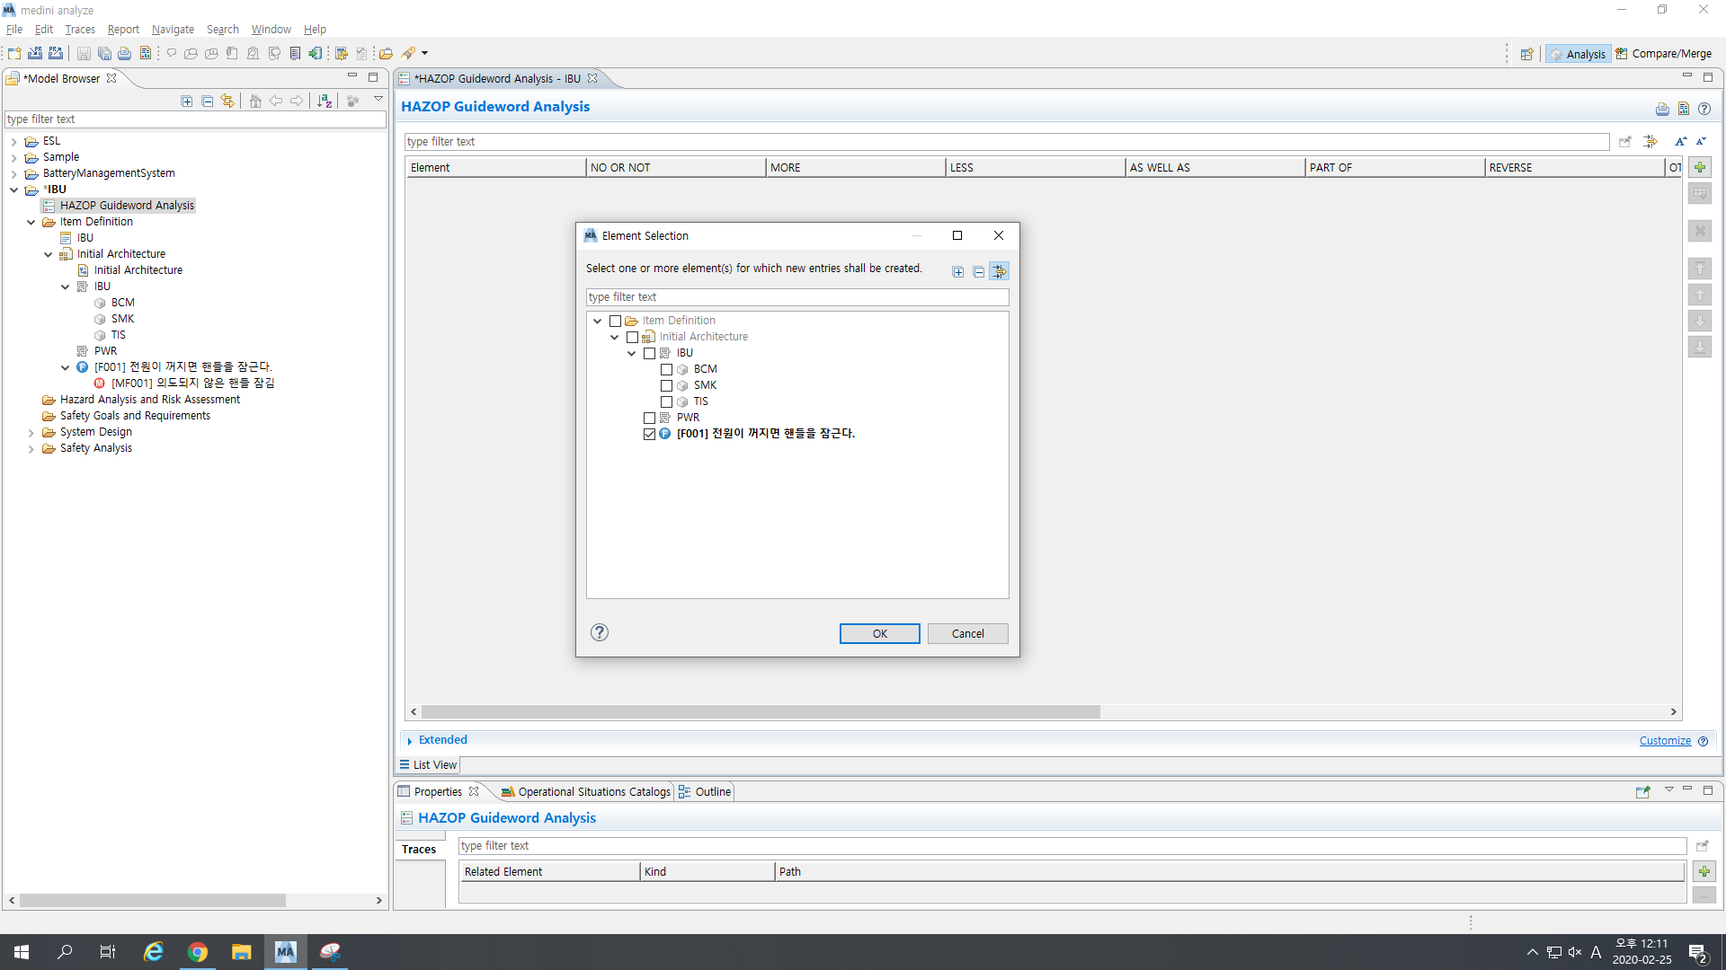Check the PWR element checkbox
Screen dimensions: 1726x970
(649, 418)
